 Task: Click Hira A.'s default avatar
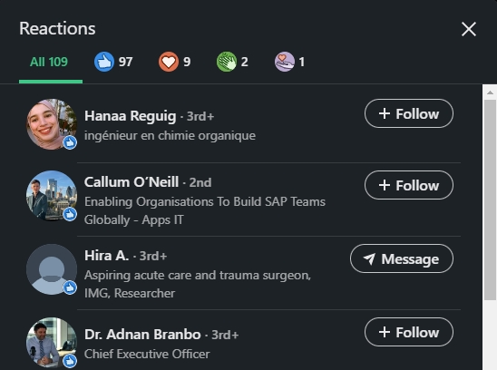(x=52, y=269)
